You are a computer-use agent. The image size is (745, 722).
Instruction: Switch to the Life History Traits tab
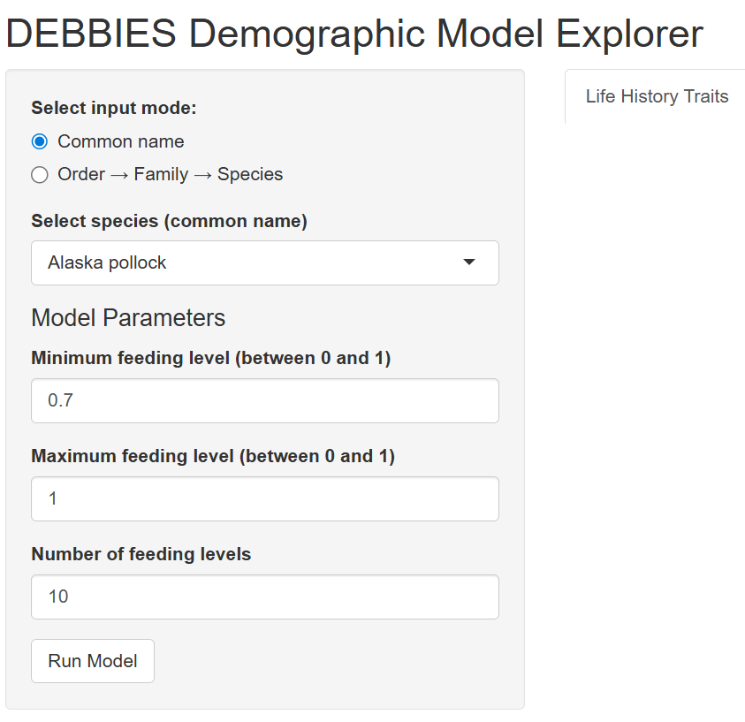(x=657, y=96)
